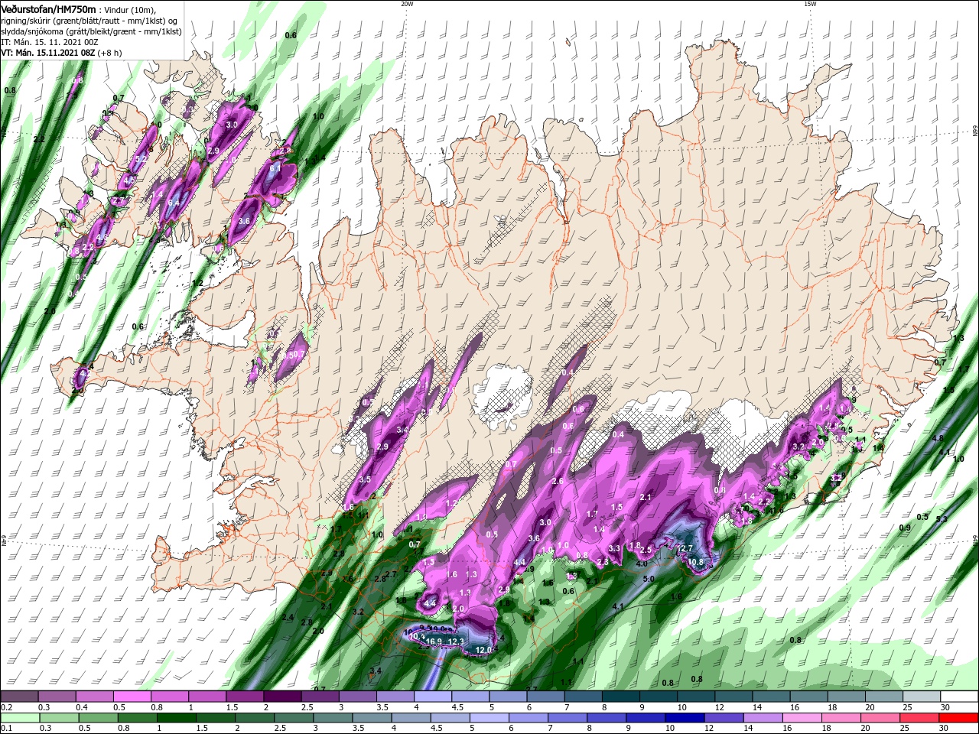Screen dimensions: 979x734
Task: Click the 5.0 precipitation value on the map
Action: coord(648,579)
